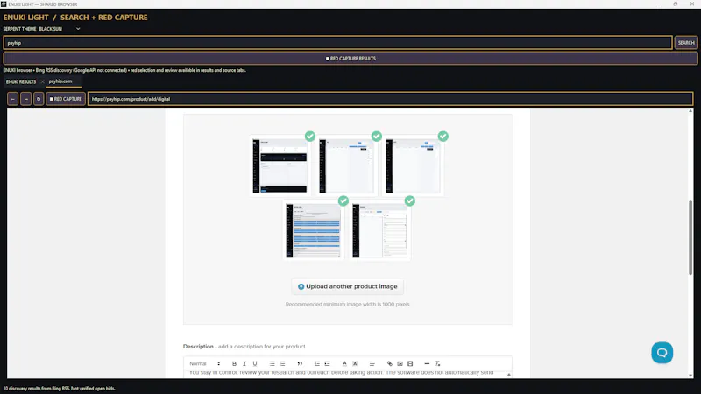Decrease indent in description editor
The width and height of the screenshot is (701, 394).
[317, 363]
